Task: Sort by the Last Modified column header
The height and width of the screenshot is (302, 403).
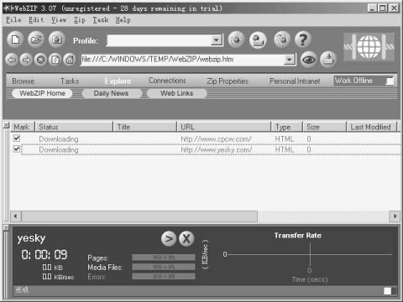Action: 372,127
